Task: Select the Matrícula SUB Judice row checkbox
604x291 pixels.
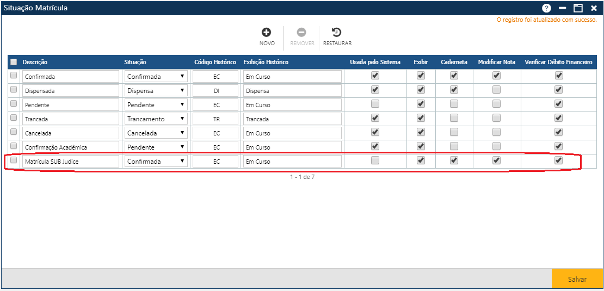Action: [x=14, y=160]
